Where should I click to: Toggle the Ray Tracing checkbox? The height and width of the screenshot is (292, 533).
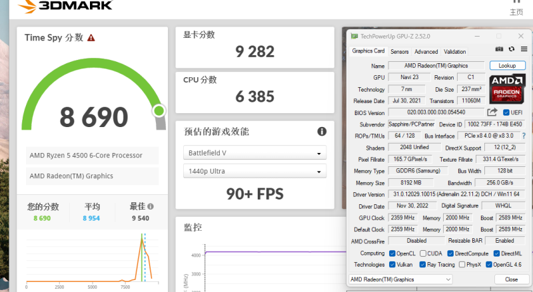coord(422,265)
